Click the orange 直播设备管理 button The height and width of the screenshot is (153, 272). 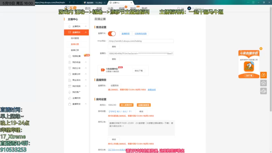pyautogui.click(x=143, y=105)
